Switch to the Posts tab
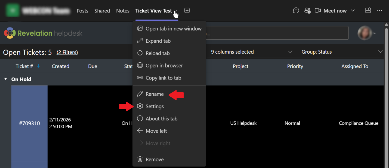This screenshot has width=389, height=168. tap(82, 11)
